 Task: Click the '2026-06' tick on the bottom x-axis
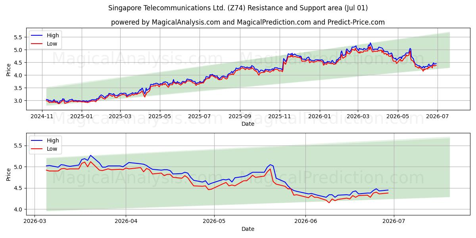[x=306, y=222]
